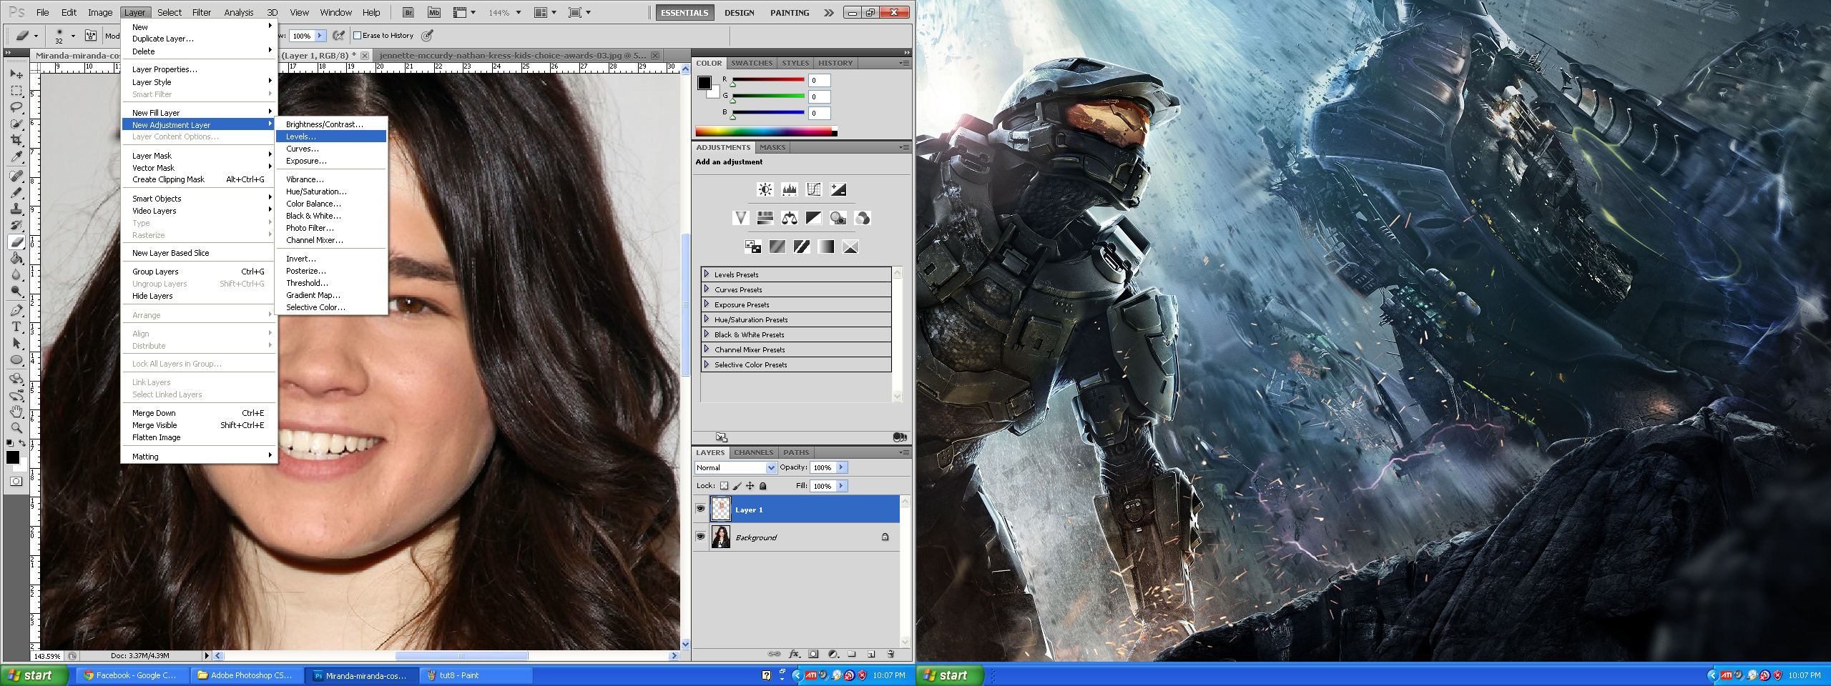Click Add layer style fx icon
The height and width of the screenshot is (686, 1831).
pyautogui.click(x=794, y=654)
